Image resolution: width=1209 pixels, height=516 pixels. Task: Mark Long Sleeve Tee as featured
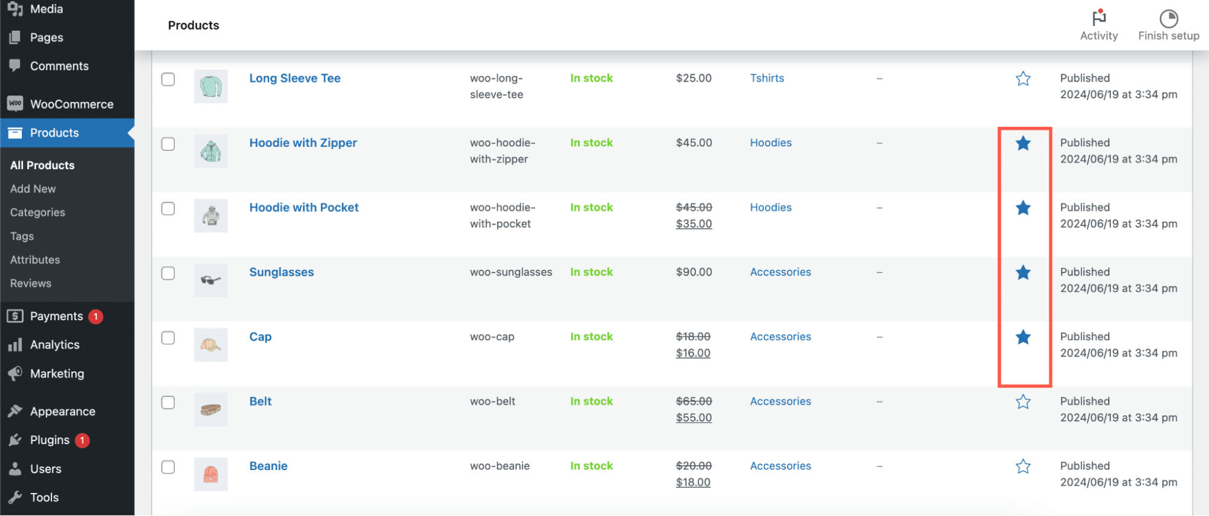[1023, 79]
